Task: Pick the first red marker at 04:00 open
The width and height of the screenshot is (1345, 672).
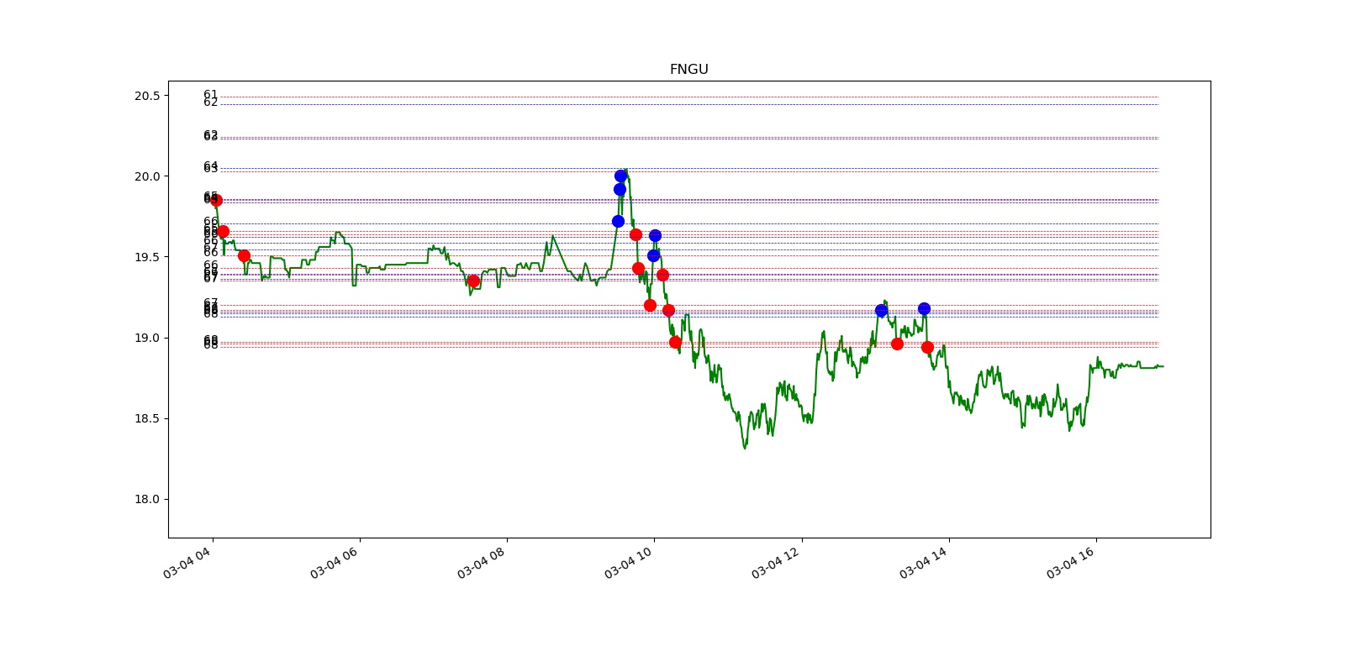Action: click(216, 200)
